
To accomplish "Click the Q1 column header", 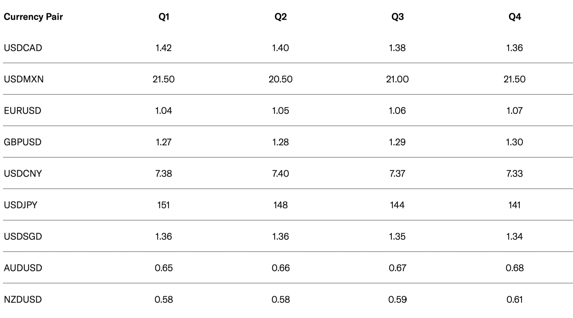I will coord(164,17).
